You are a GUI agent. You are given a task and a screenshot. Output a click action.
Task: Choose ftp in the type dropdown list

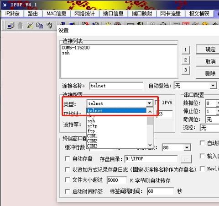[x=116, y=131]
